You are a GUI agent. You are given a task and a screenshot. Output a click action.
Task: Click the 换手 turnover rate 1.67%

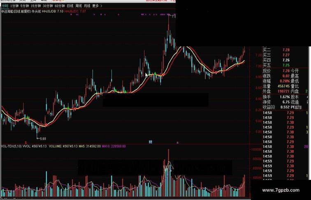click(x=285, y=97)
